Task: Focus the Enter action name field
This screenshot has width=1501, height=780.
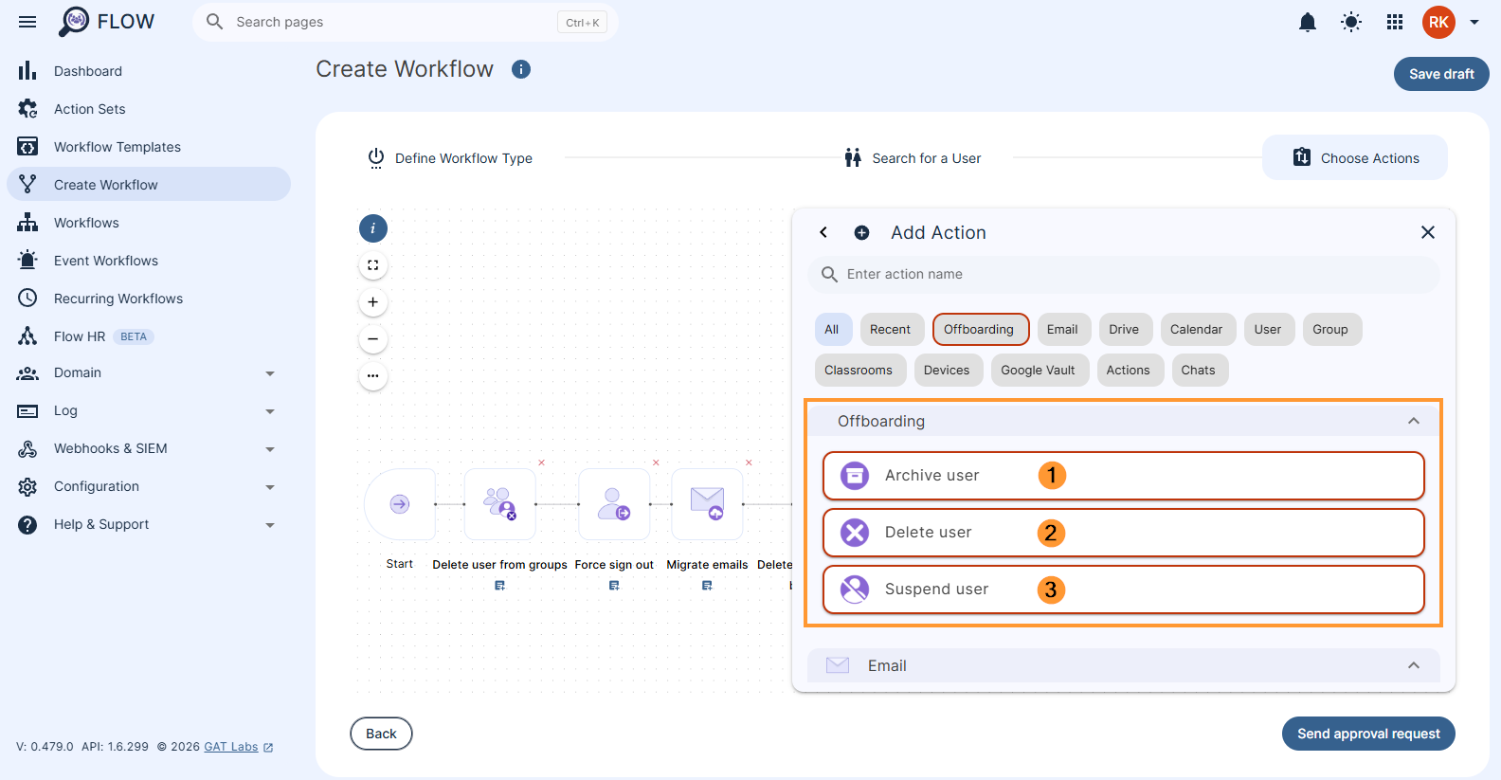Action: click(1124, 274)
